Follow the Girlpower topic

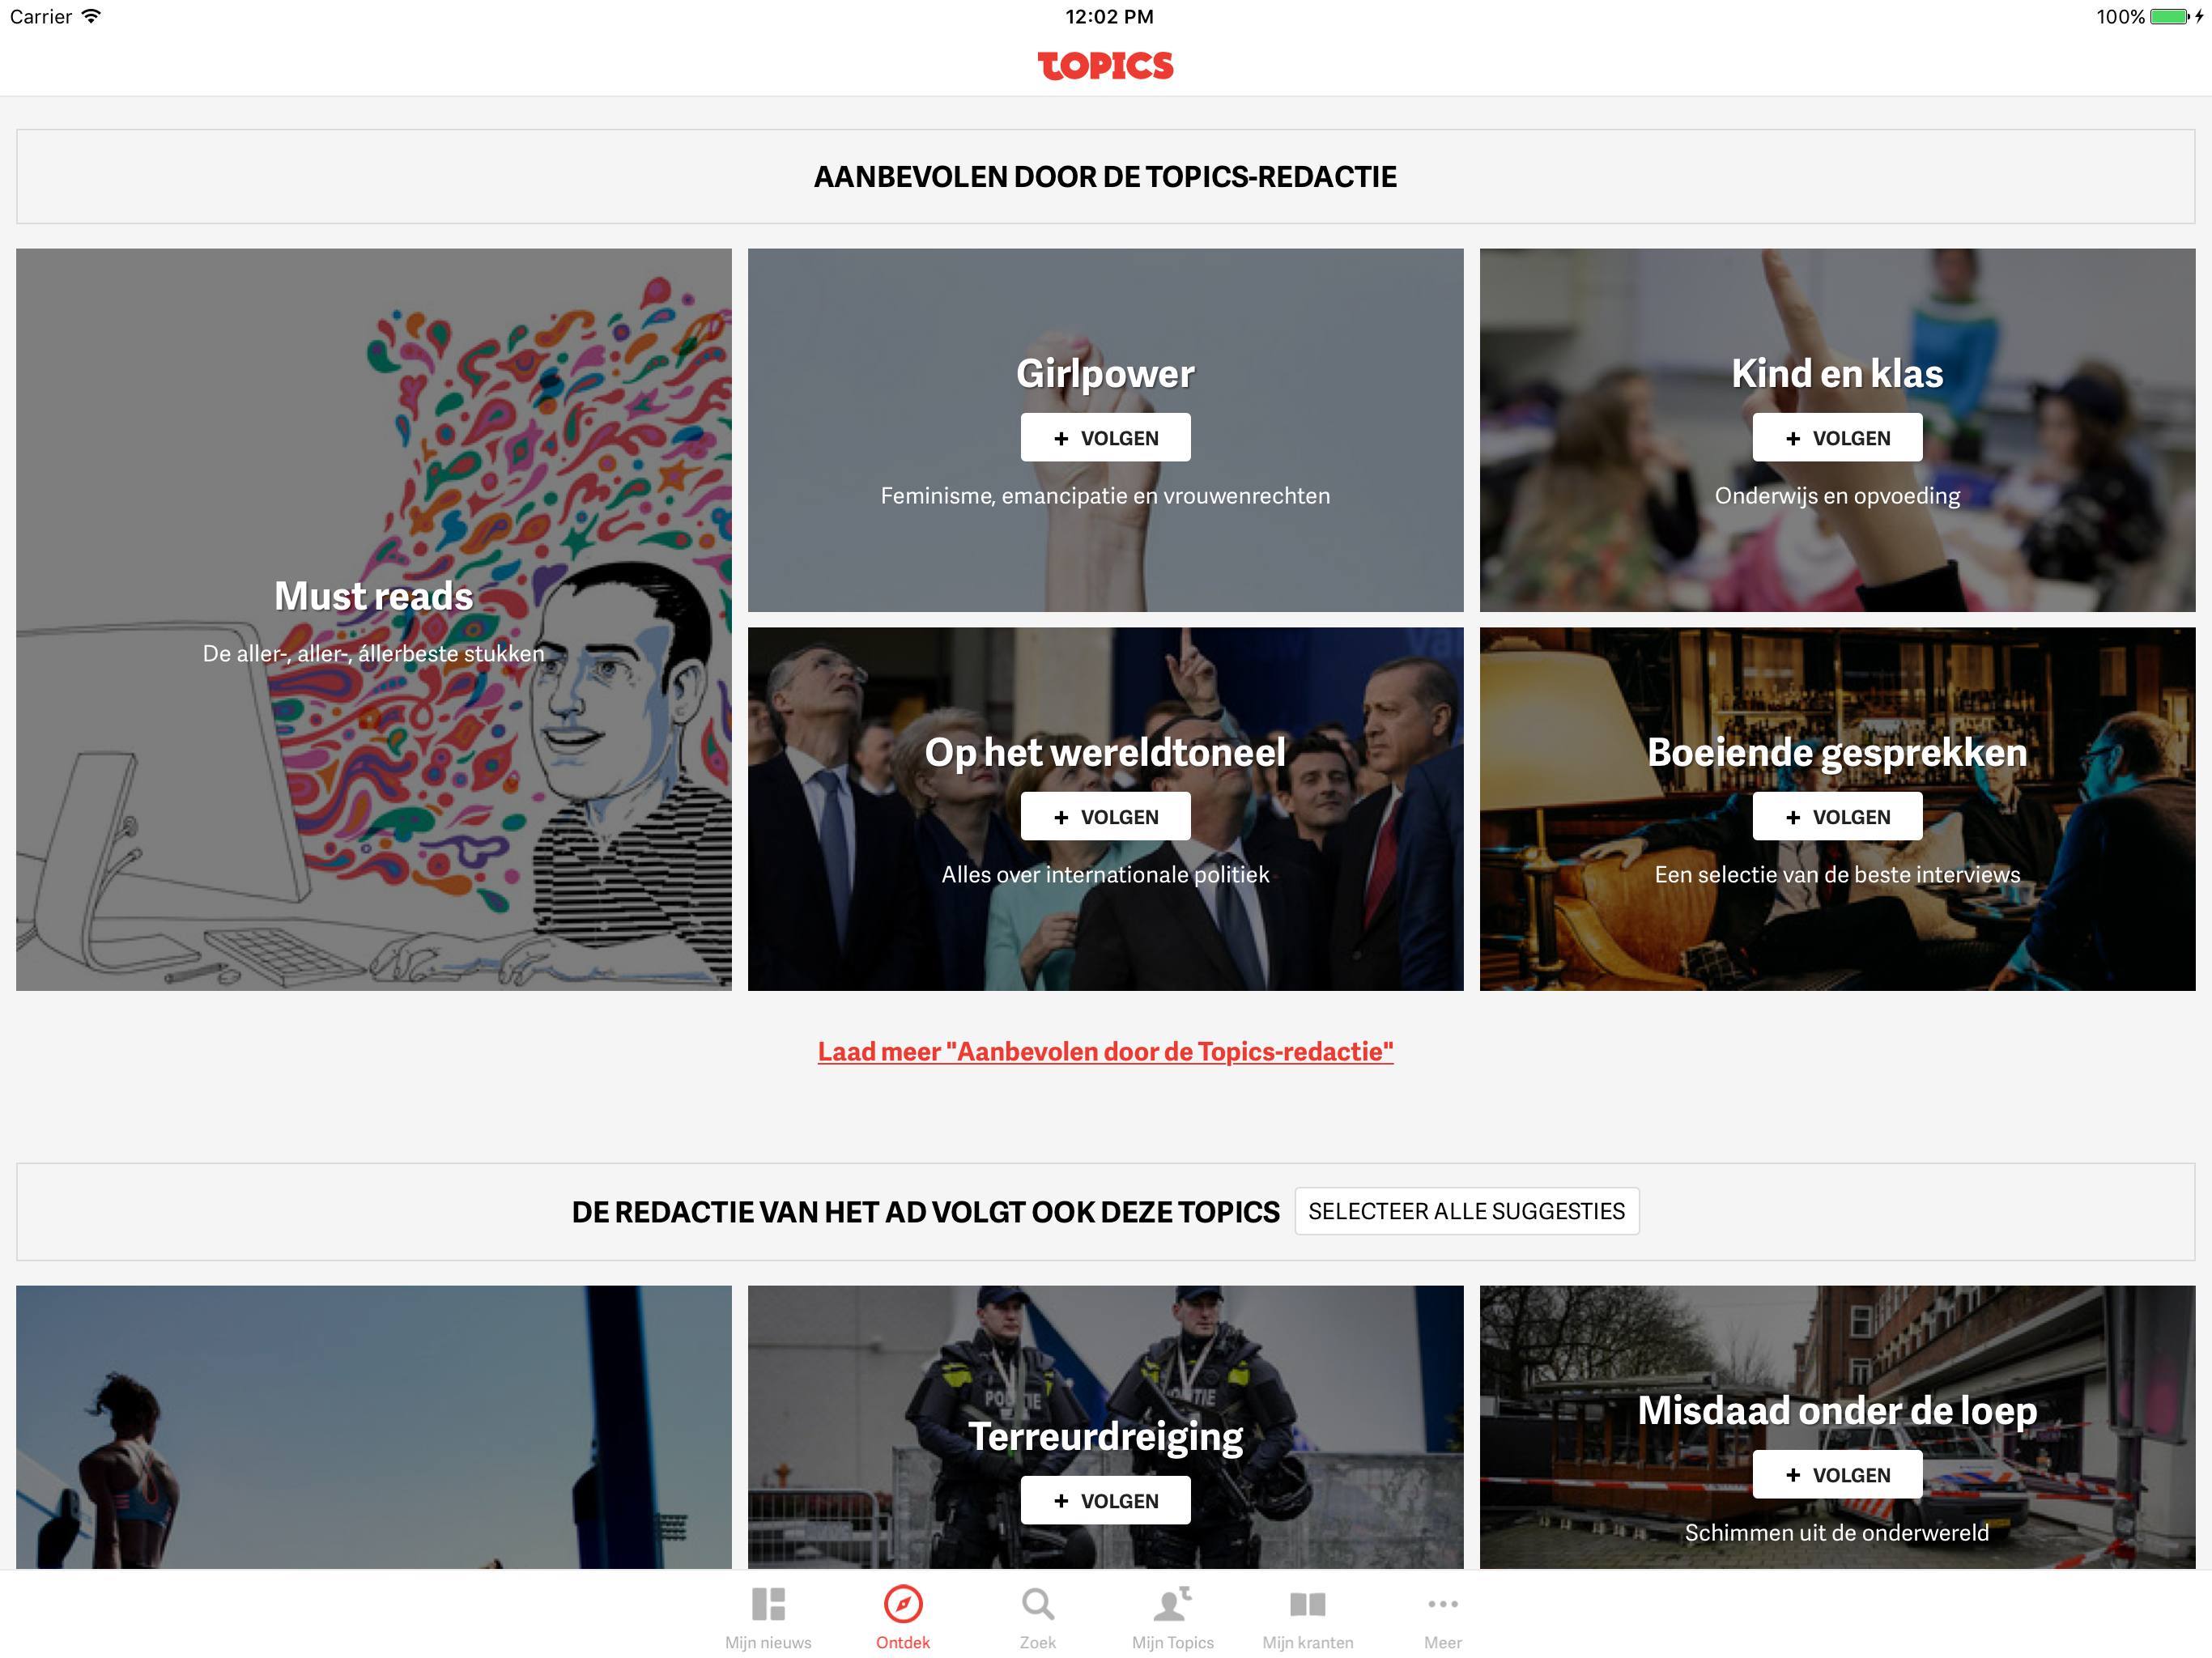[x=1105, y=438]
